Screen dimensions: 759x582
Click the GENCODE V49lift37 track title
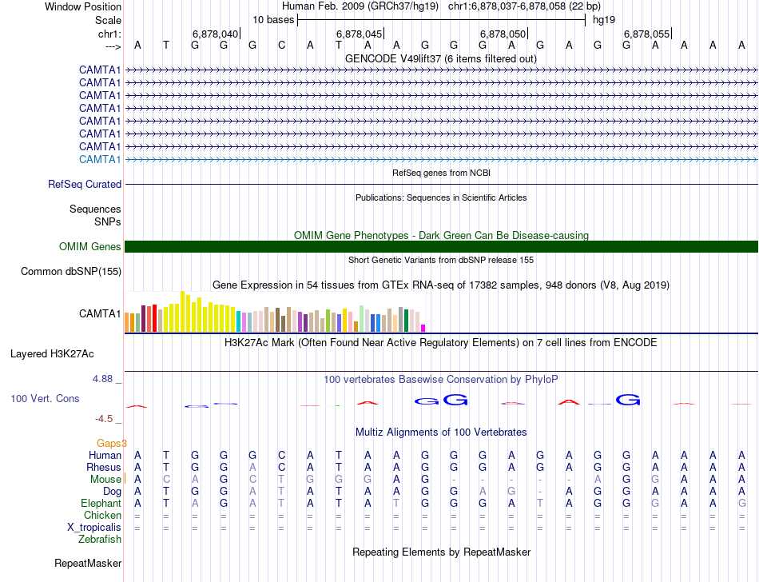440,58
